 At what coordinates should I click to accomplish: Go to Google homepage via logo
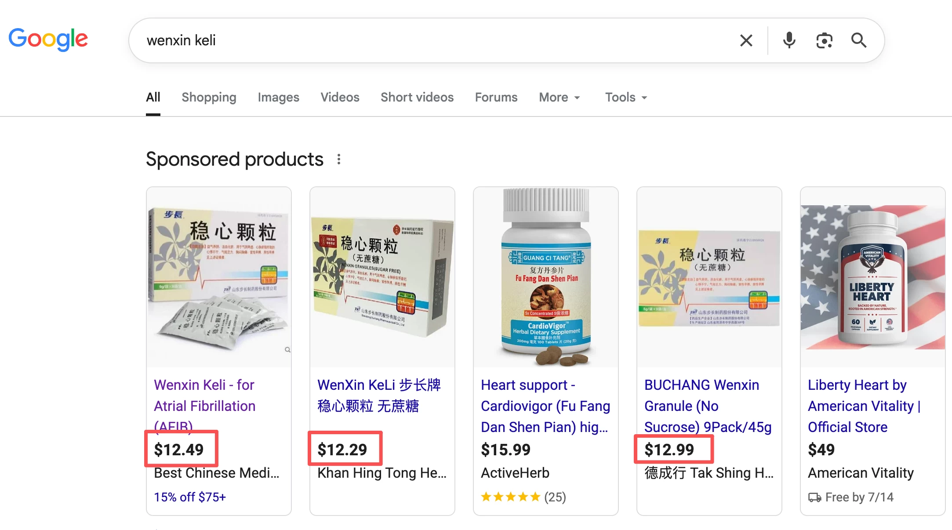click(x=48, y=40)
